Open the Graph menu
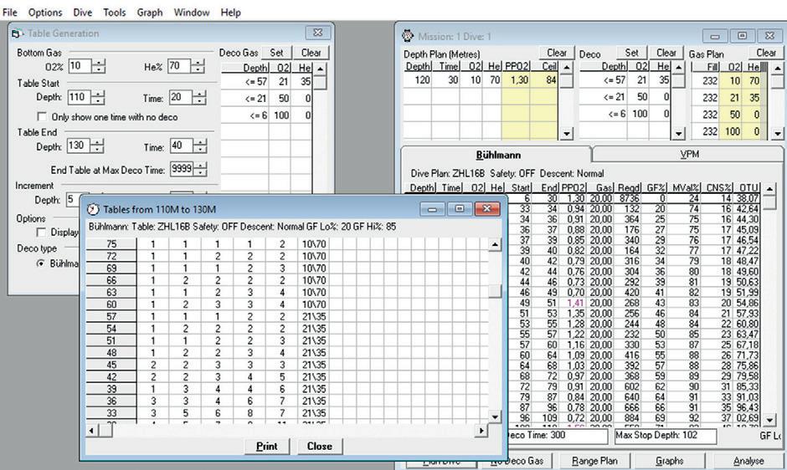 [150, 12]
